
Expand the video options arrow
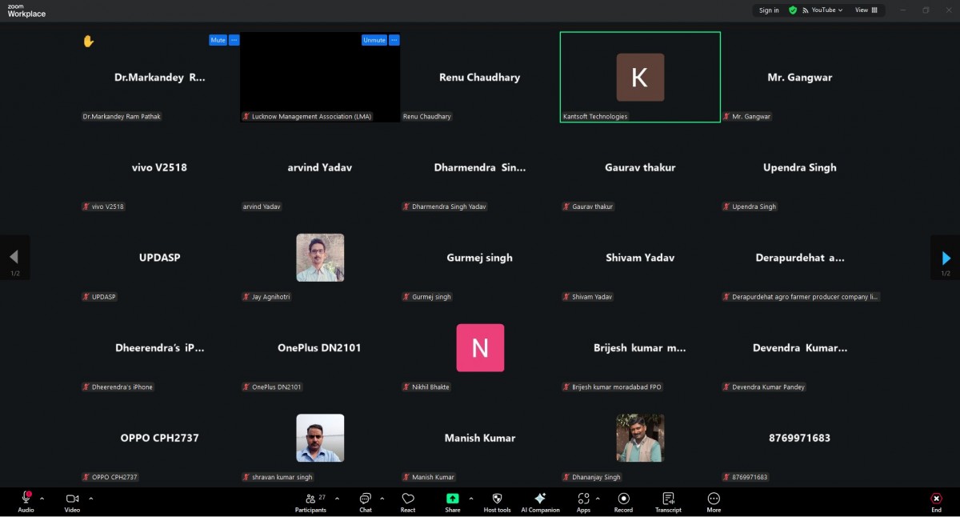(x=91, y=498)
